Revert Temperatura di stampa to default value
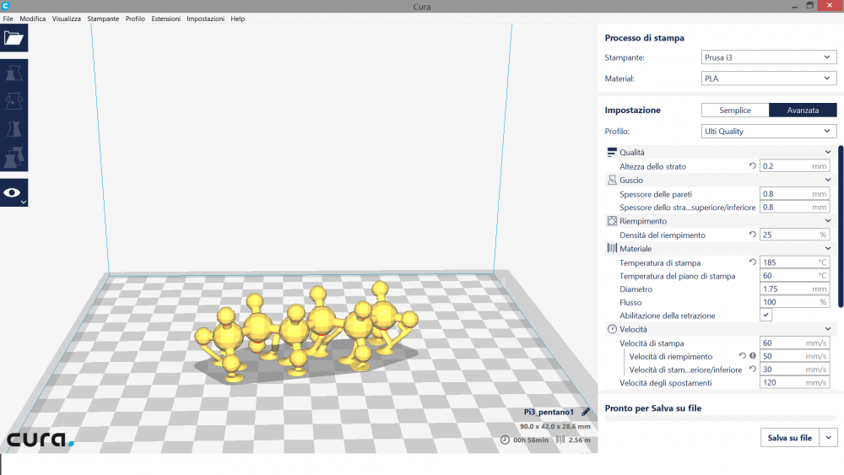The image size is (844, 475). tap(752, 262)
